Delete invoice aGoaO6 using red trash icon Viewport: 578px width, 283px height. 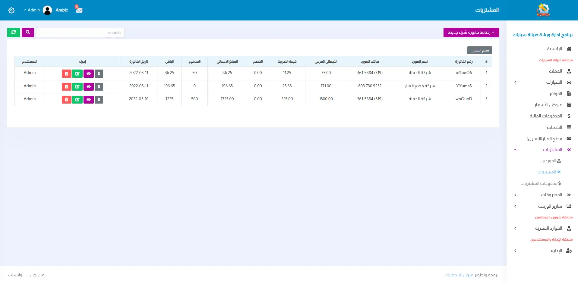click(66, 73)
